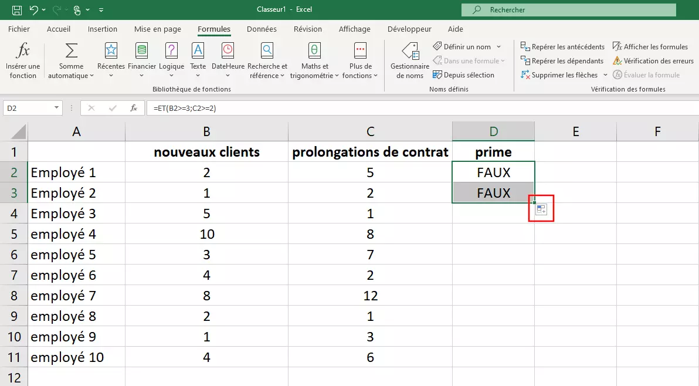Select column A header

point(76,131)
